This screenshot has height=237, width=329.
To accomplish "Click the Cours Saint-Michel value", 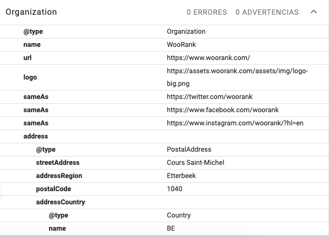I will 195,163.
